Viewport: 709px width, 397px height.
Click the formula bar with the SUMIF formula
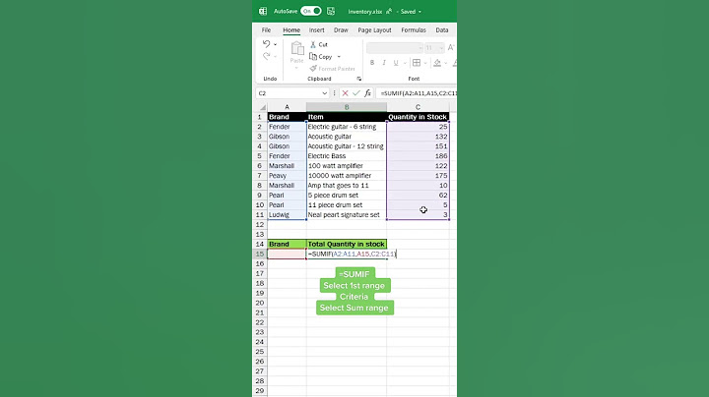tap(417, 93)
